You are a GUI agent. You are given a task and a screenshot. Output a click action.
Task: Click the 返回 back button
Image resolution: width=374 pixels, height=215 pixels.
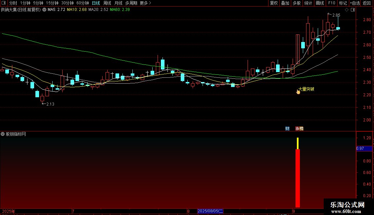pos(367,3)
